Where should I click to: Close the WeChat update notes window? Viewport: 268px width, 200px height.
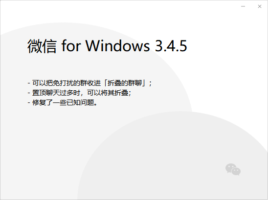(260, 6)
